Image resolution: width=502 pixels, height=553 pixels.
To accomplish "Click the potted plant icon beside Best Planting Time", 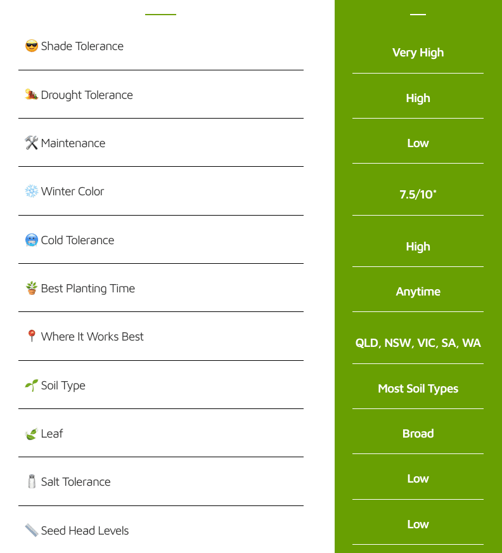I will click(x=31, y=289).
